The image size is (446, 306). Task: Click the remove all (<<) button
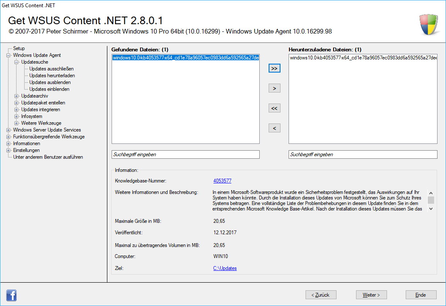[x=275, y=108]
